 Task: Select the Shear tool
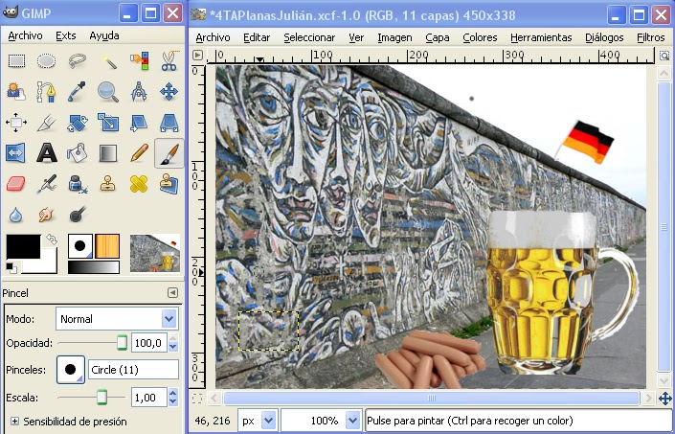(x=139, y=123)
